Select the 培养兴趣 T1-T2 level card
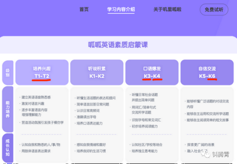This screenshot has height=165, width=237. [42, 72]
